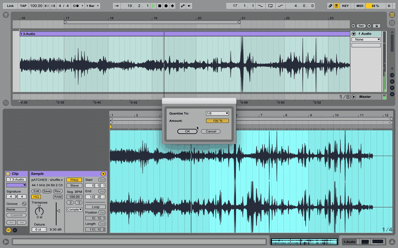The height and width of the screenshot is (248, 398).
Task: Click the Detune 0 ct field
Action: pyautogui.click(x=39, y=229)
